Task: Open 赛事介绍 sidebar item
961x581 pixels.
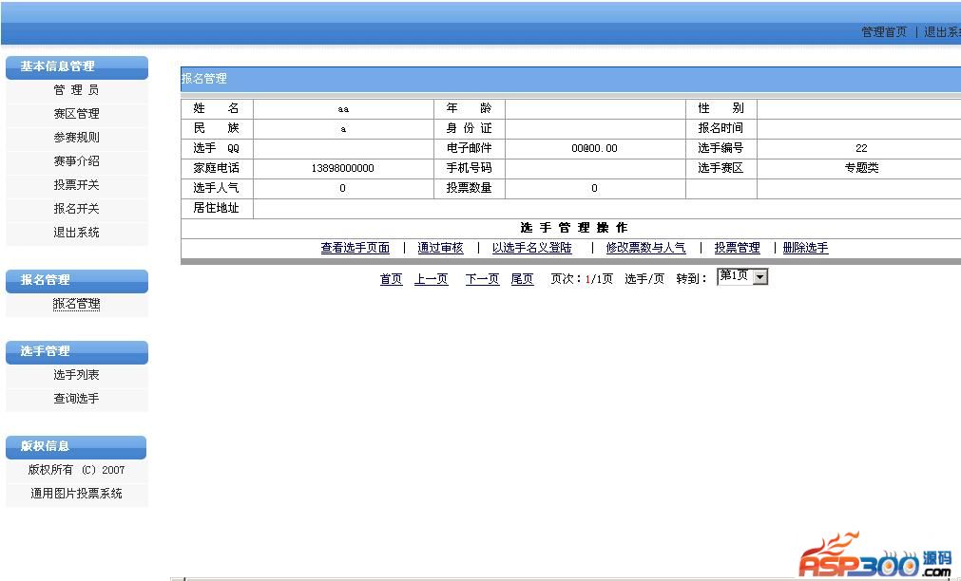Action: (76, 161)
